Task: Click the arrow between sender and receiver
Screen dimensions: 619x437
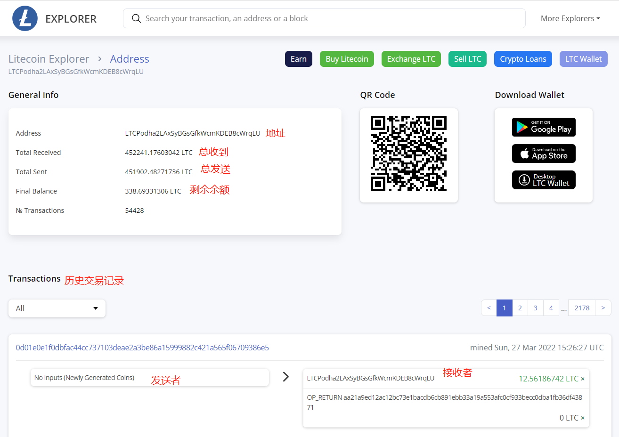Action: pyautogui.click(x=285, y=377)
